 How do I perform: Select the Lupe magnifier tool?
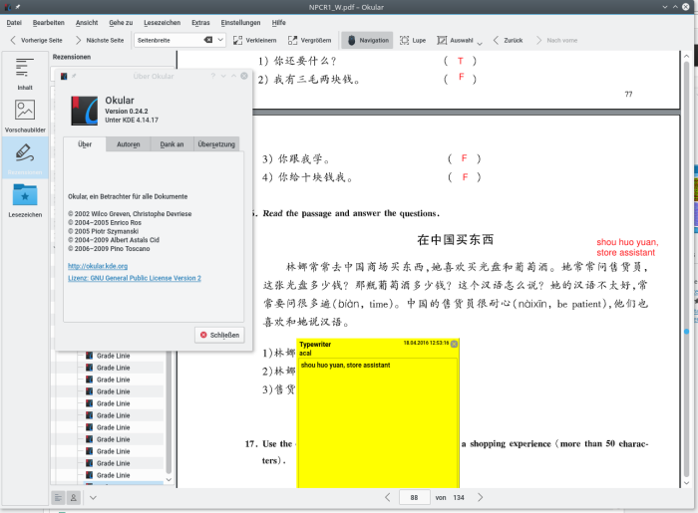tap(413, 40)
